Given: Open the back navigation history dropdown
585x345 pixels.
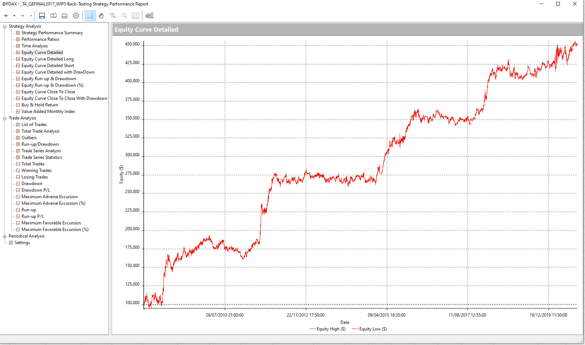Looking at the screenshot, I should [14, 16].
